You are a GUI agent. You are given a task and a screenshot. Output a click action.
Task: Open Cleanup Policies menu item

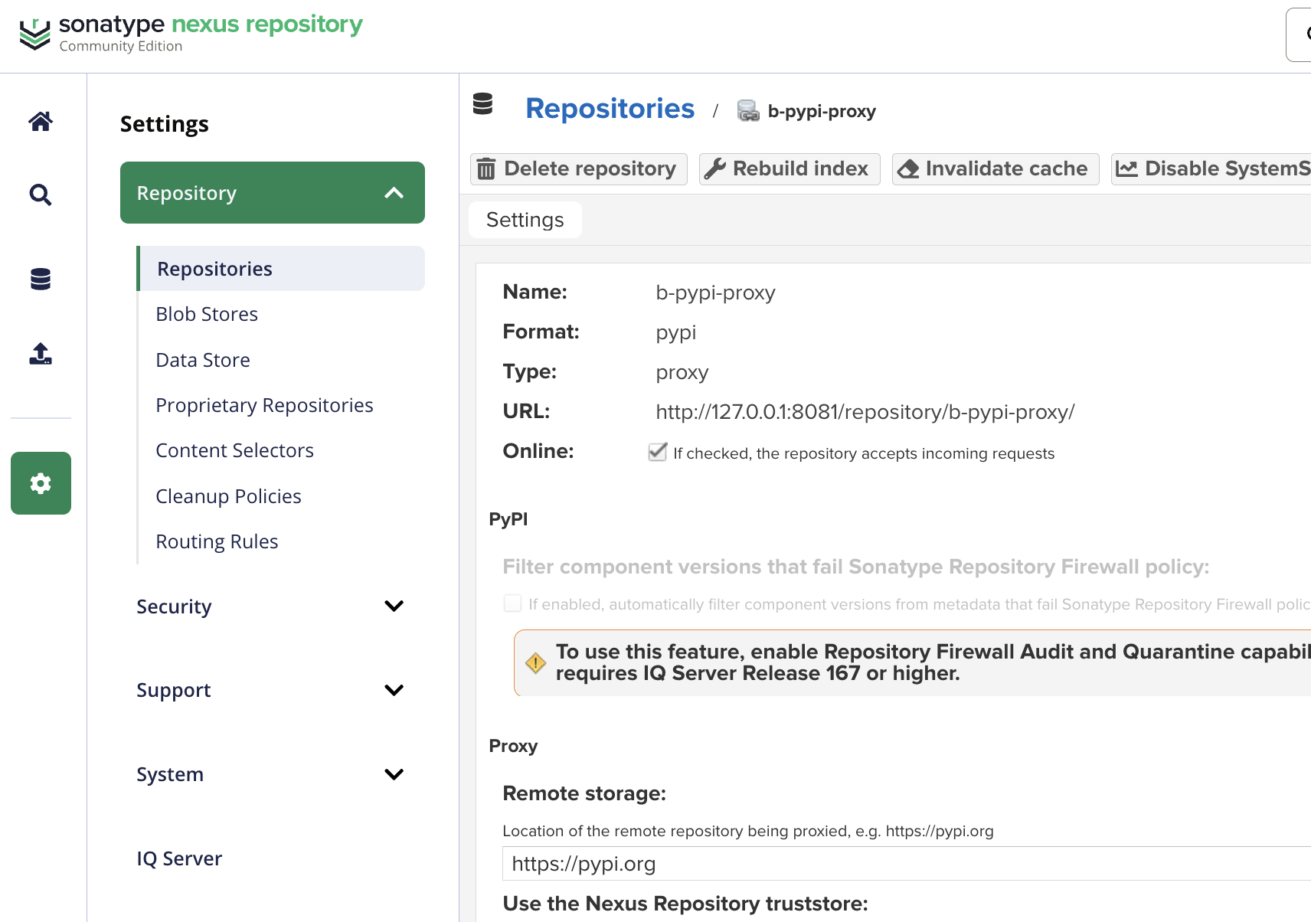(228, 496)
